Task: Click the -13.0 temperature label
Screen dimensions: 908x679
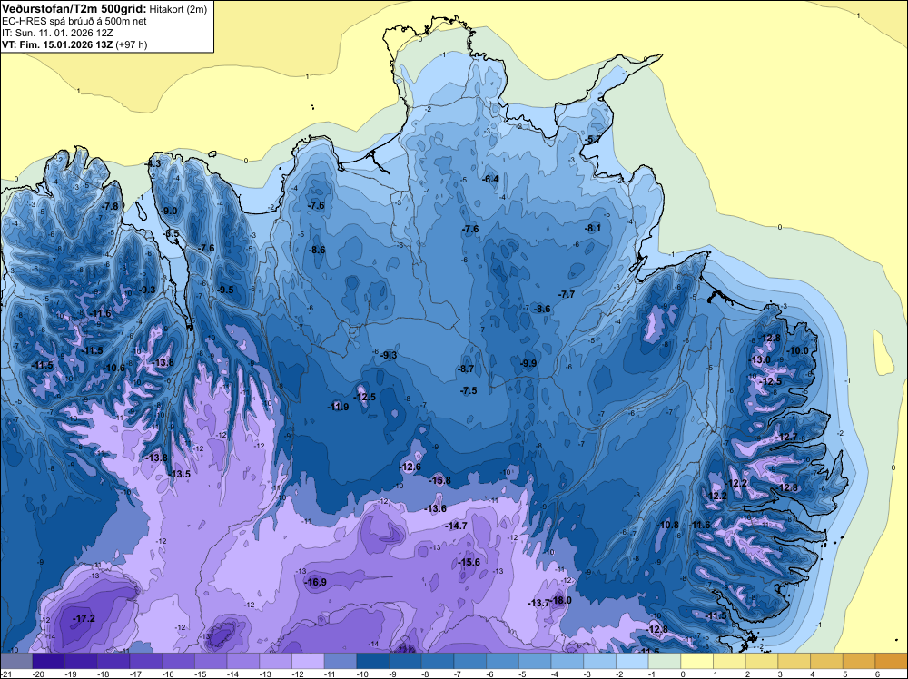Action: 759,359
